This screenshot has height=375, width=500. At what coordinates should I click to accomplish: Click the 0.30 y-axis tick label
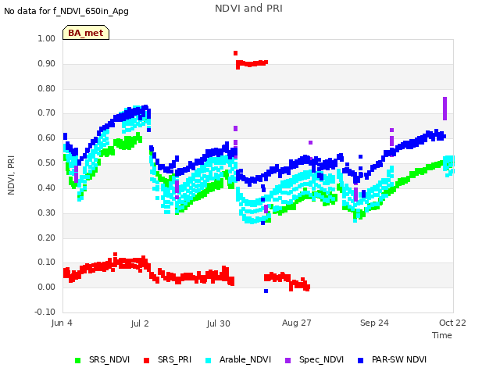point(47,212)
